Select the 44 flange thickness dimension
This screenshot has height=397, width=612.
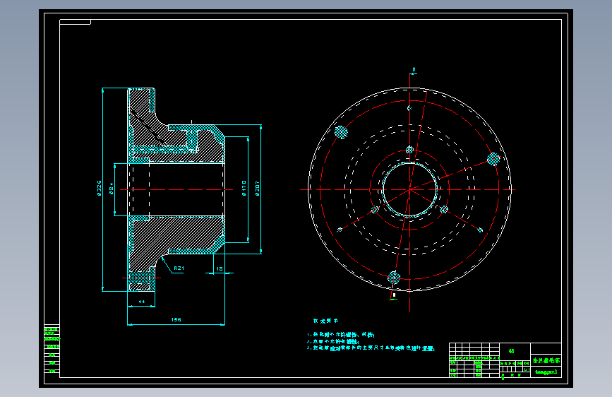coord(142,302)
